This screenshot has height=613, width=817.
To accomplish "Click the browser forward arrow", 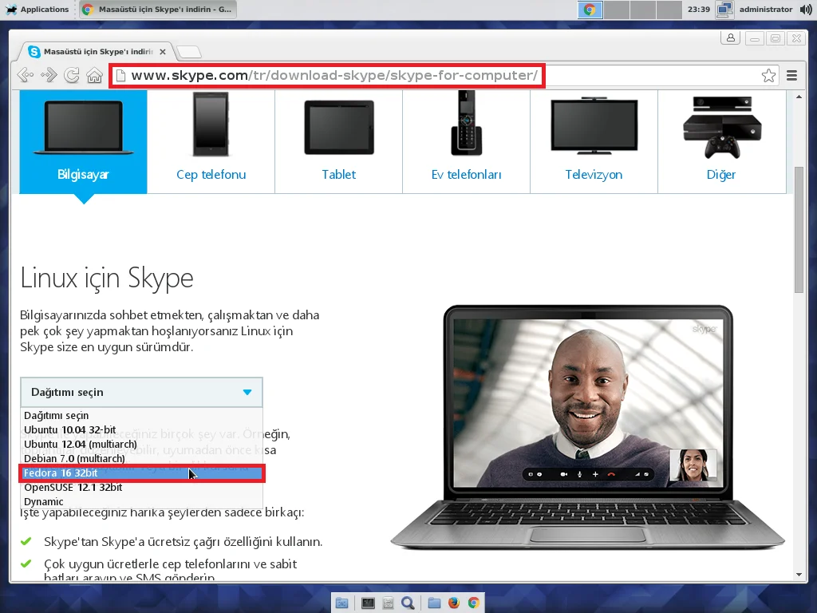I will pos(49,76).
